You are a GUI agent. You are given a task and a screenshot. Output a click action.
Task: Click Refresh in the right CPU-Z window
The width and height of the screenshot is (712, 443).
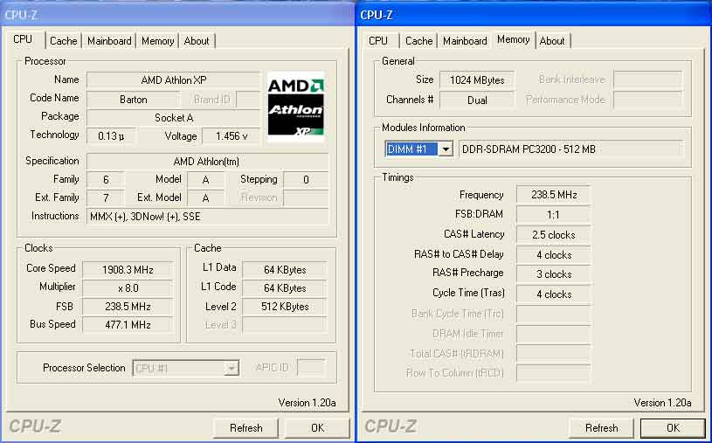pos(601,428)
